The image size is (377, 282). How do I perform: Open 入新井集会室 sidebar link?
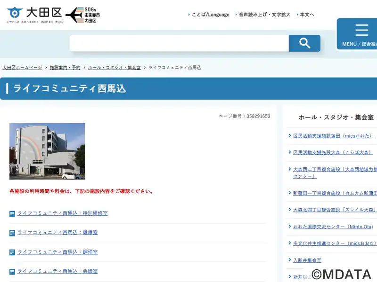point(307,260)
